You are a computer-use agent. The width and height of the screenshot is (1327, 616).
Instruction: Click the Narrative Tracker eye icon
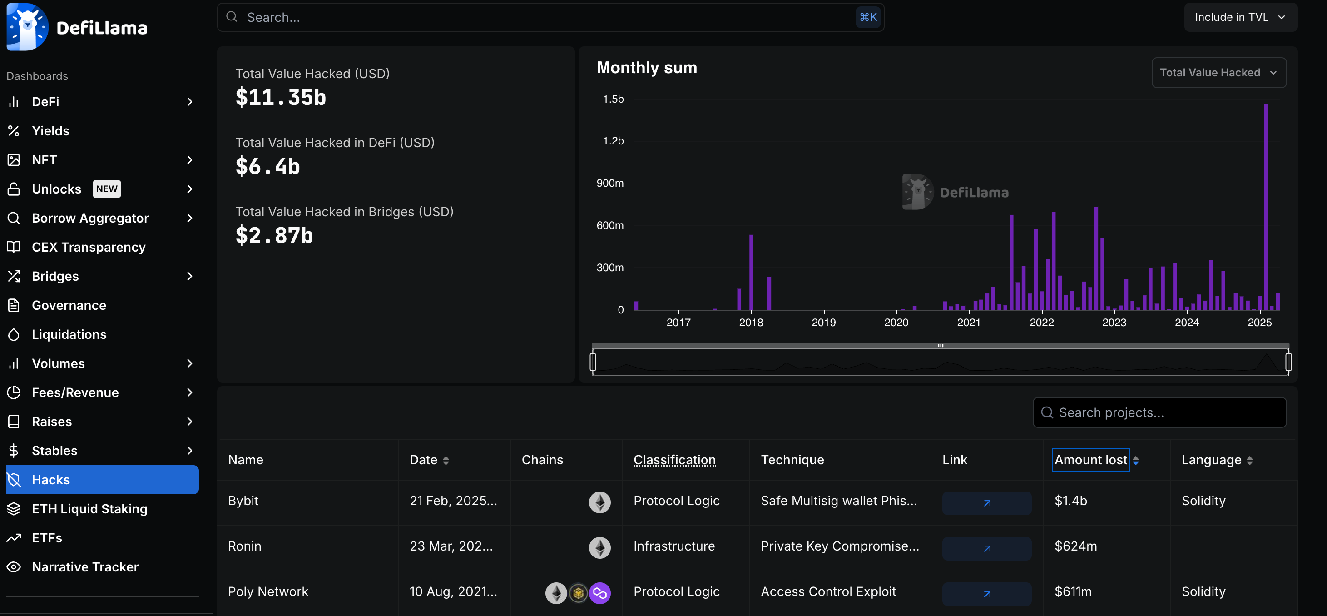click(14, 567)
